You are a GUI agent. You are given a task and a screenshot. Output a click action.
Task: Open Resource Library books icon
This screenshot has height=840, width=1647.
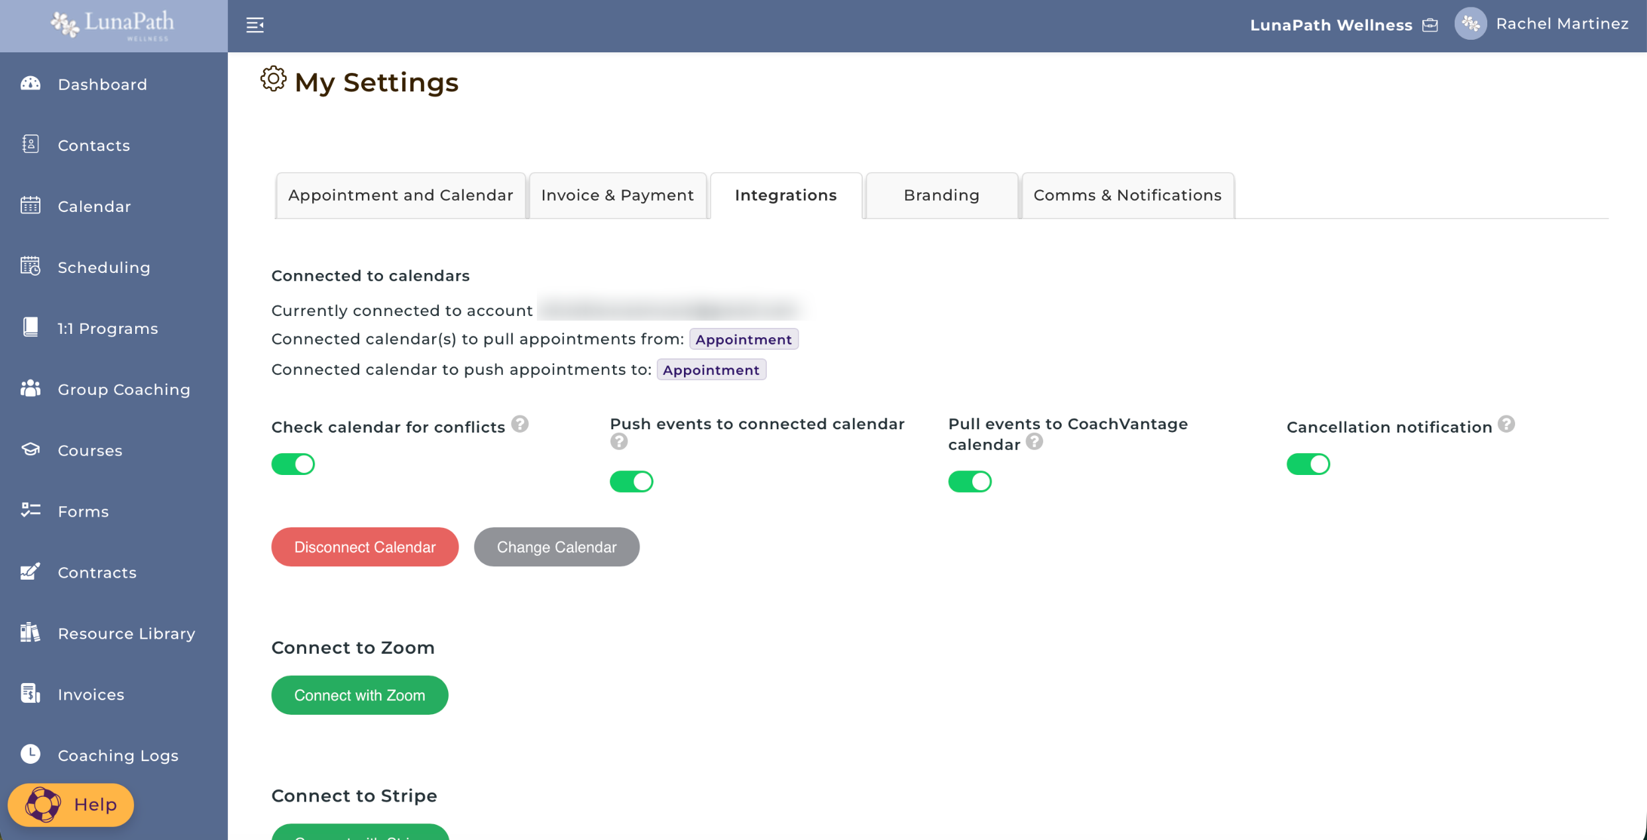coord(30,633)
